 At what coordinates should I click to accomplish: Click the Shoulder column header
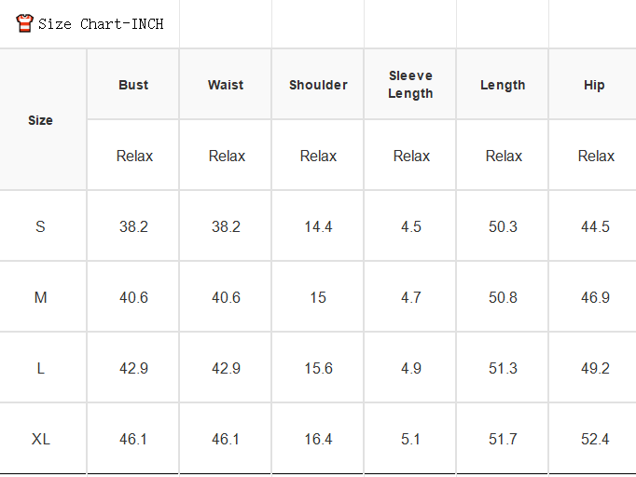click(x=318, y=85)
